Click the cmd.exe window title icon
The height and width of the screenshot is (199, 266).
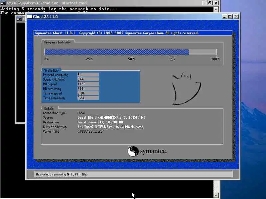point(3,3)
